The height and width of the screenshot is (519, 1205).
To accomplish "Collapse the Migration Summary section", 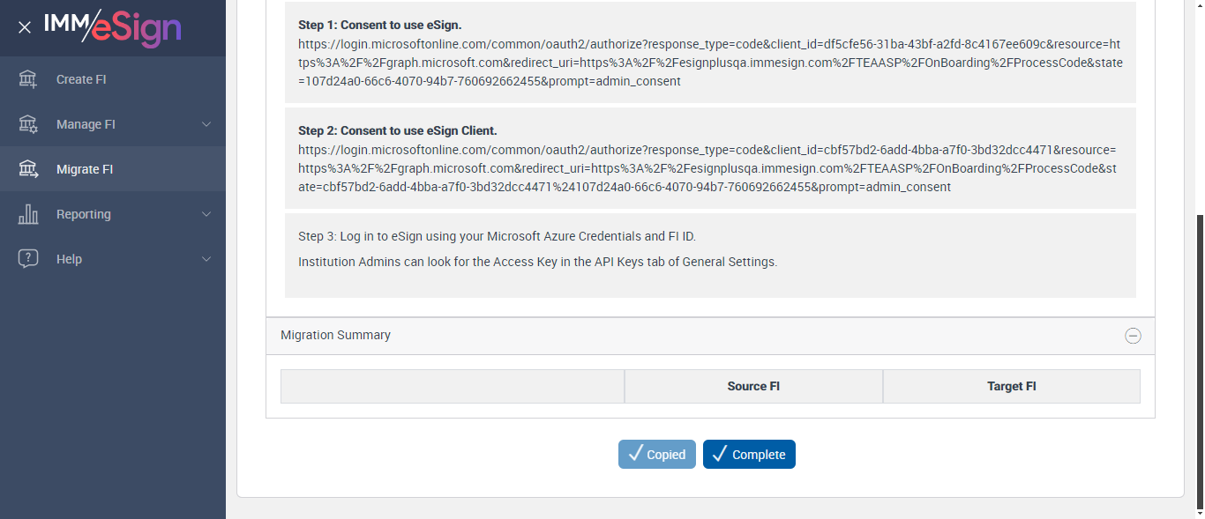I will tap(1133, 336).
